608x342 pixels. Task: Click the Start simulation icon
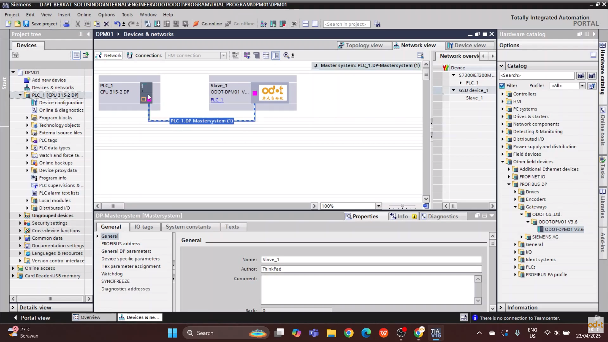point(176,24)
